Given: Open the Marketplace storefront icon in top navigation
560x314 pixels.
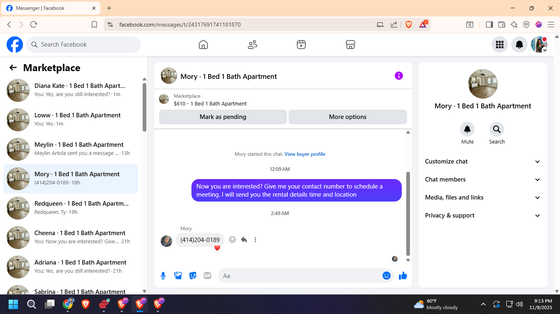Looking at the screenshot, I should pyautogui.click(x=351, y=45).
